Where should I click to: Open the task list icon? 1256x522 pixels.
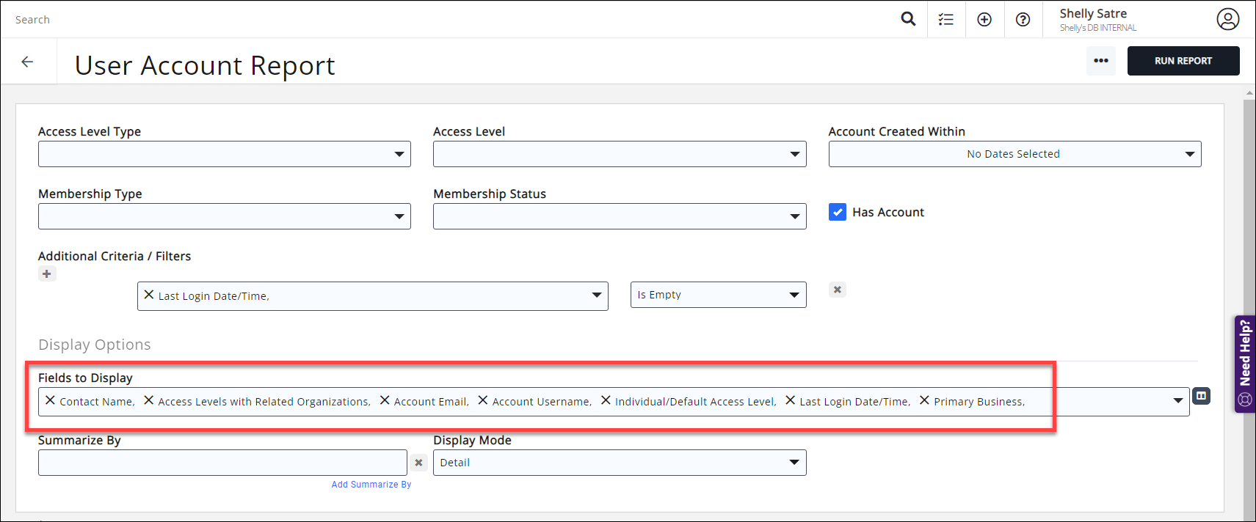coord(946,20)
